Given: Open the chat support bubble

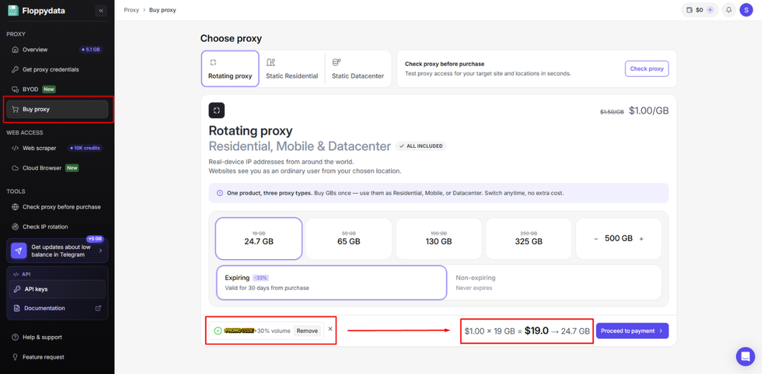Looking at the screenshot, I should 745,357.
